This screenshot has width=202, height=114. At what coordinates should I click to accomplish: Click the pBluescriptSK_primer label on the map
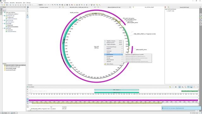tap(141, 49)
